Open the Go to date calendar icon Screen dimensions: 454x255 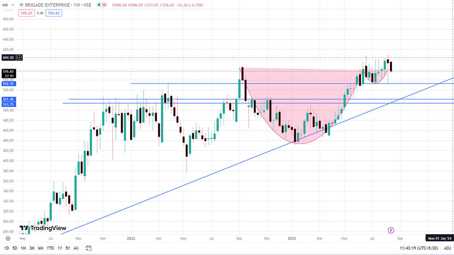[x=89, y=248]
